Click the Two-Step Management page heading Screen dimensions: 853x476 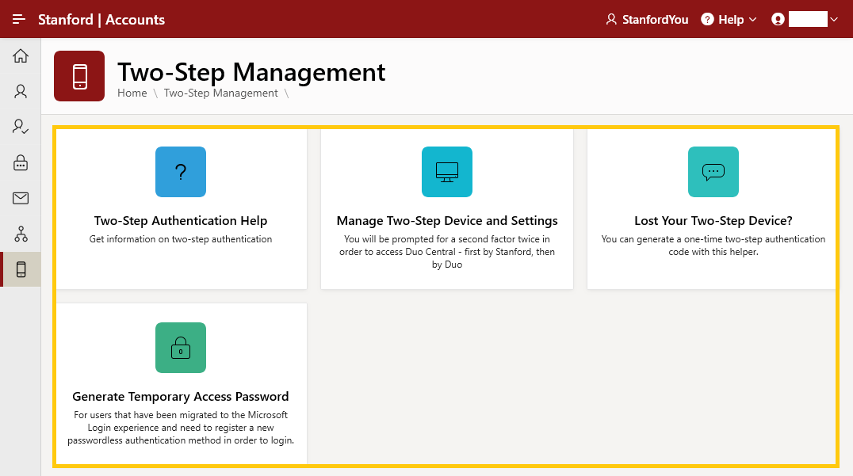click(251, 72)
